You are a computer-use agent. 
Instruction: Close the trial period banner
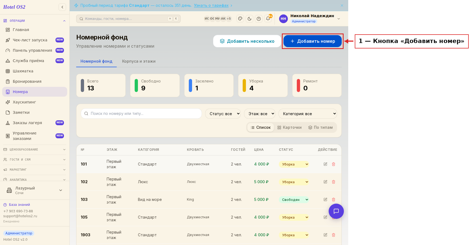pyautogui.click(x=342, y=5)
